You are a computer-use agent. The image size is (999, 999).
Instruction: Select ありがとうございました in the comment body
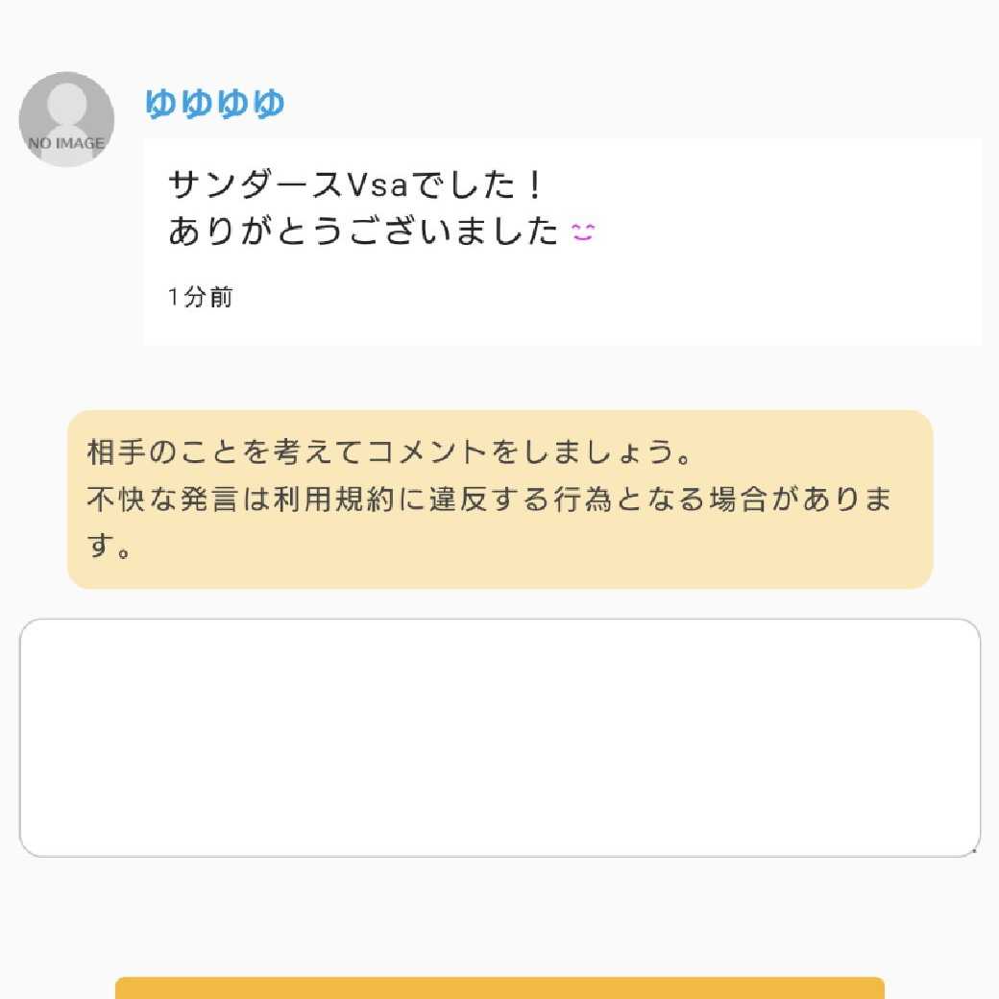pos(360,231)
